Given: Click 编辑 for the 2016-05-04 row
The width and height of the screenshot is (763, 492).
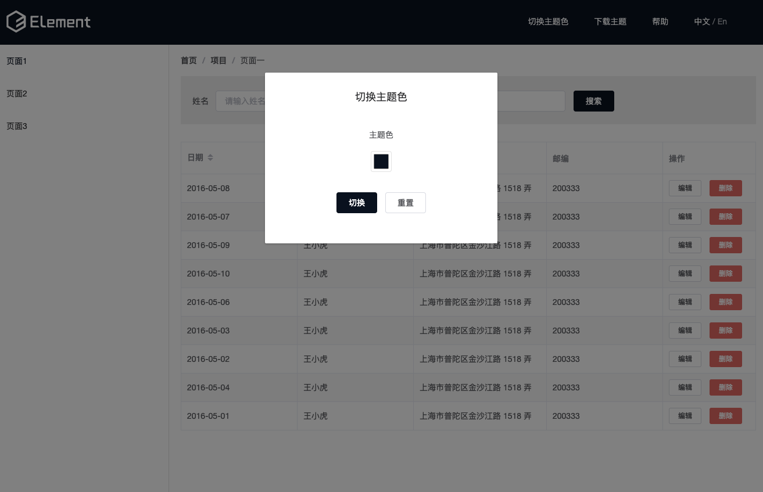Looking at the screenshot, I should (685, 387).
